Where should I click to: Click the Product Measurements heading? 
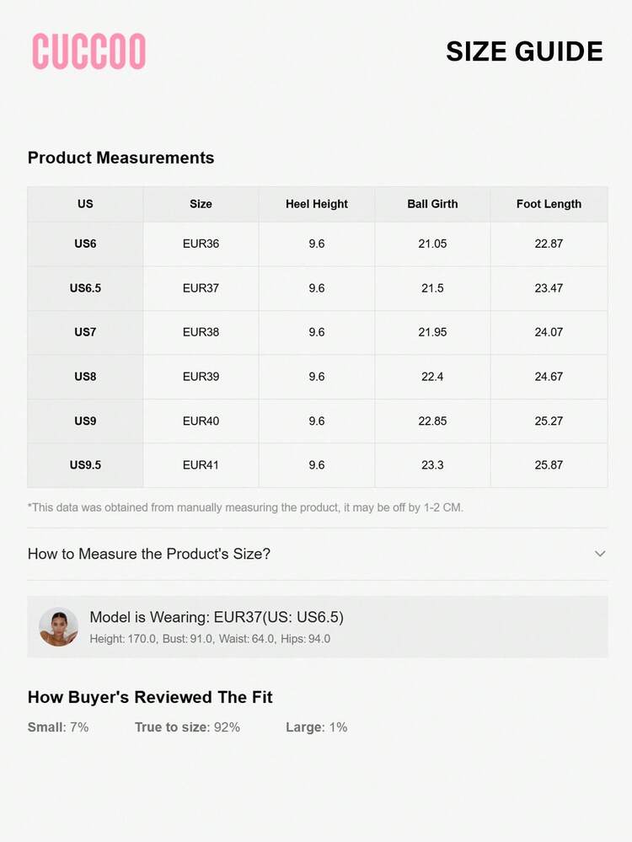pyautogui.click(x=121, y=158)
